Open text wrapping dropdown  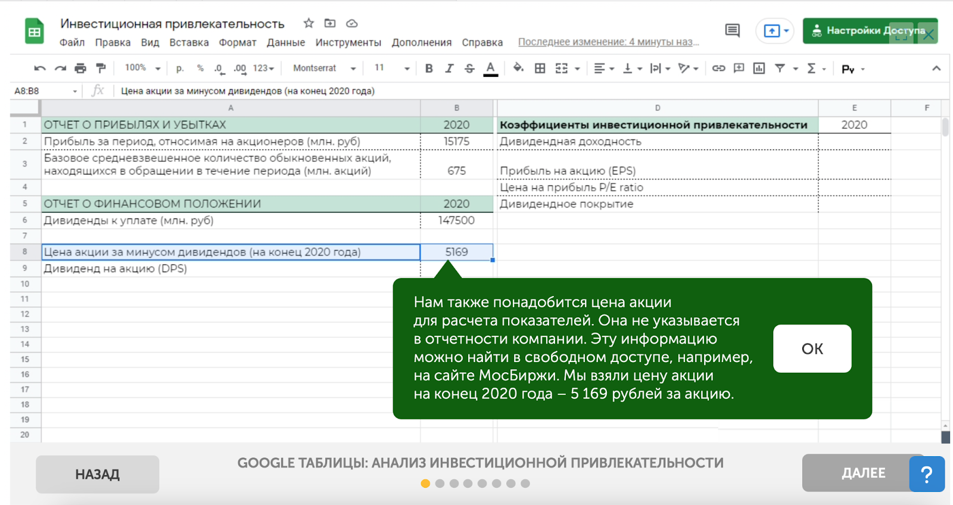[660, 68]
